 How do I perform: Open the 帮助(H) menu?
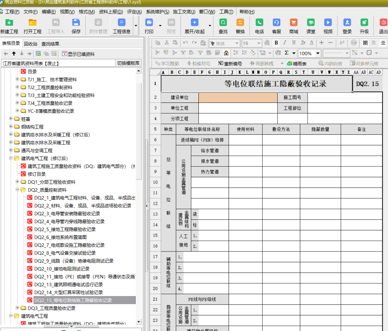247,12
